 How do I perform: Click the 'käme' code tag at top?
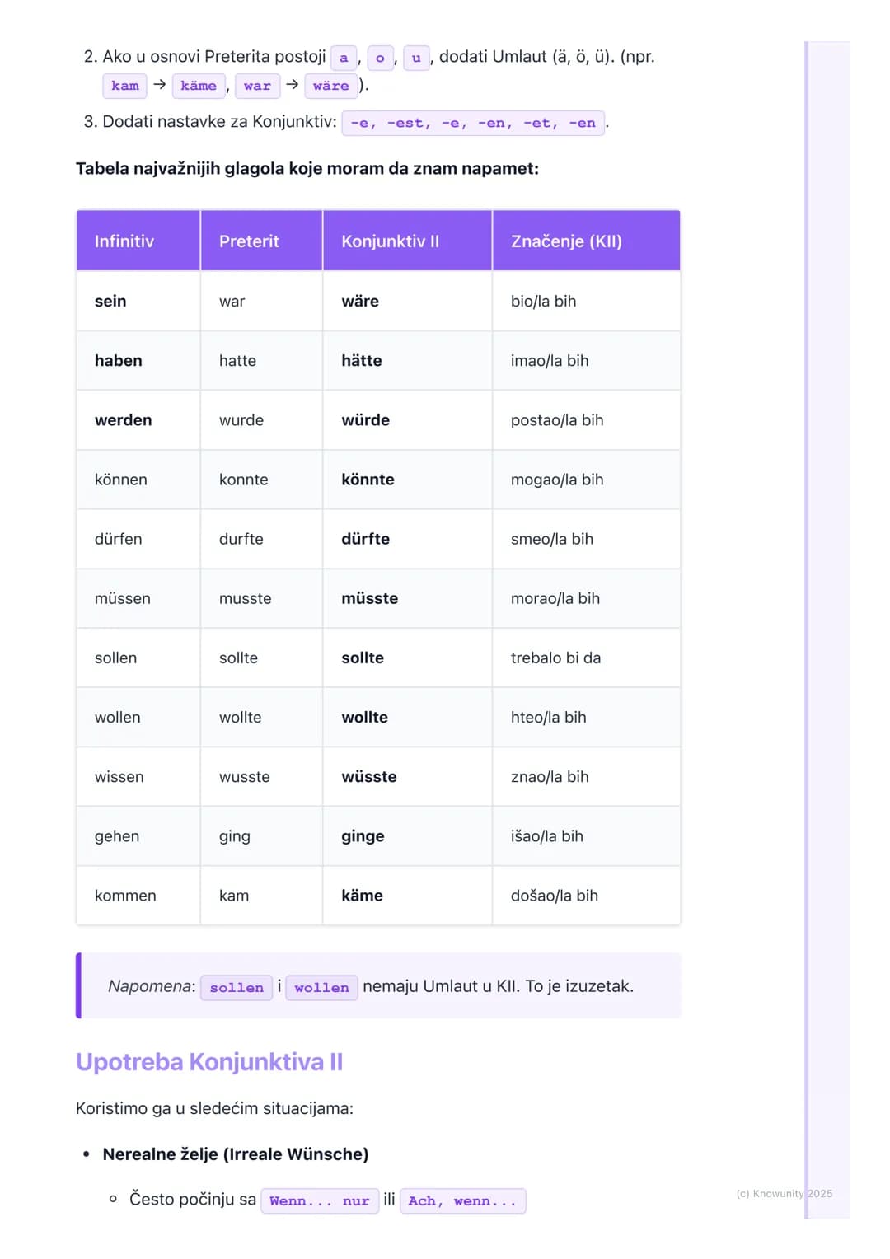click(199, 86)
